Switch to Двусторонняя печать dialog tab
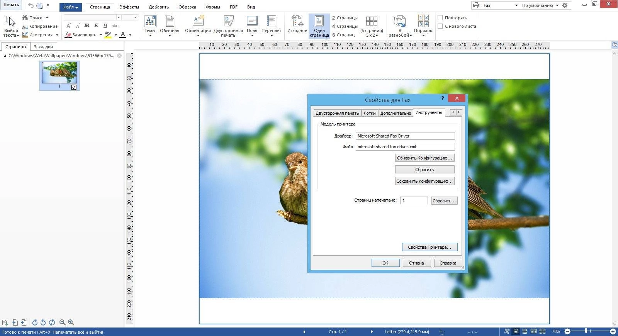This screenshot has height=336, width=618. (x=337, y=113)
